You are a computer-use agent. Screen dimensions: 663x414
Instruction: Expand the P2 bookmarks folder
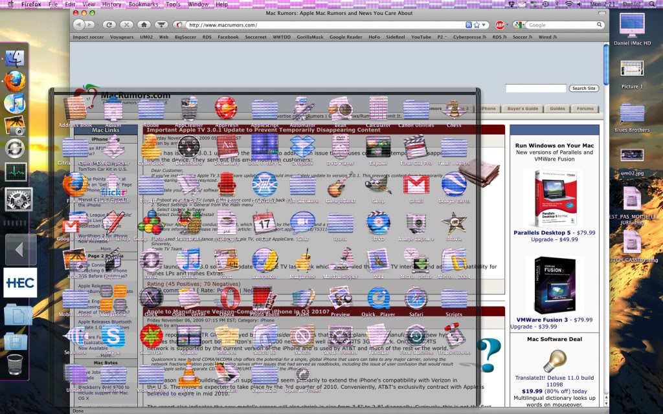(x=442, y=37)
